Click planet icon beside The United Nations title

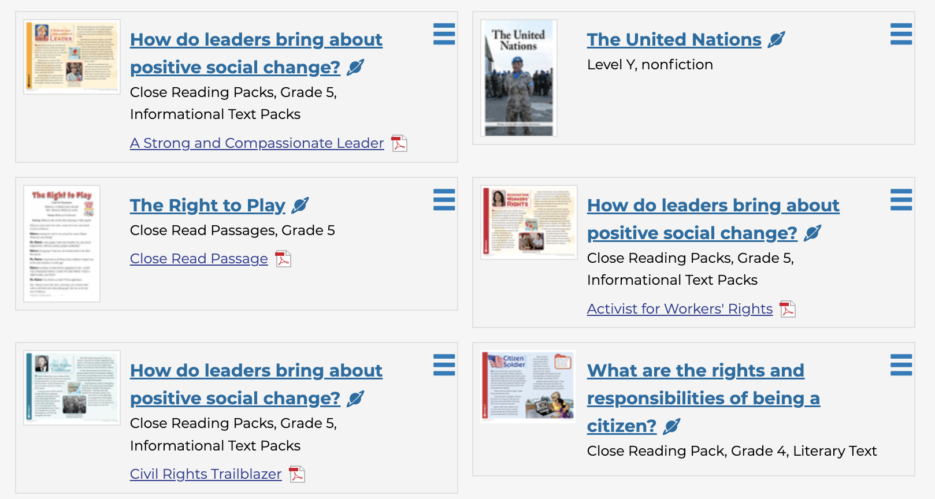(x=777, y=40)
